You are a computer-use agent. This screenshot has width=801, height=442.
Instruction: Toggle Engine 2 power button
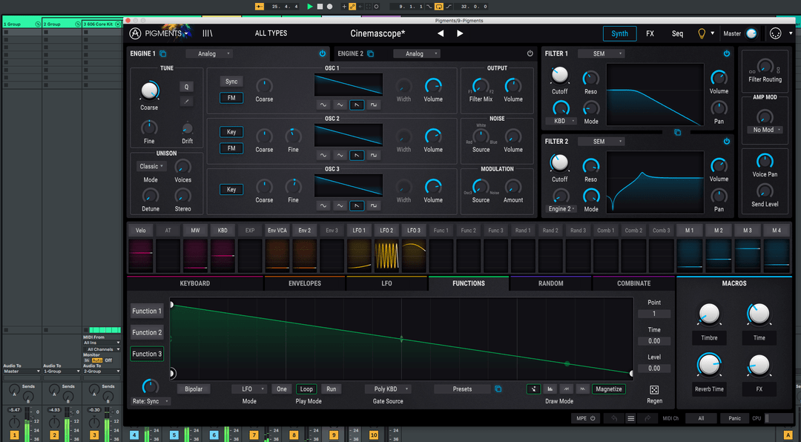tap(530, 53)
